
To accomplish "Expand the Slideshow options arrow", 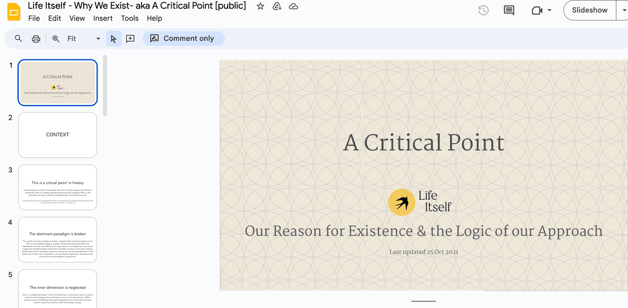I will (624, 10).
